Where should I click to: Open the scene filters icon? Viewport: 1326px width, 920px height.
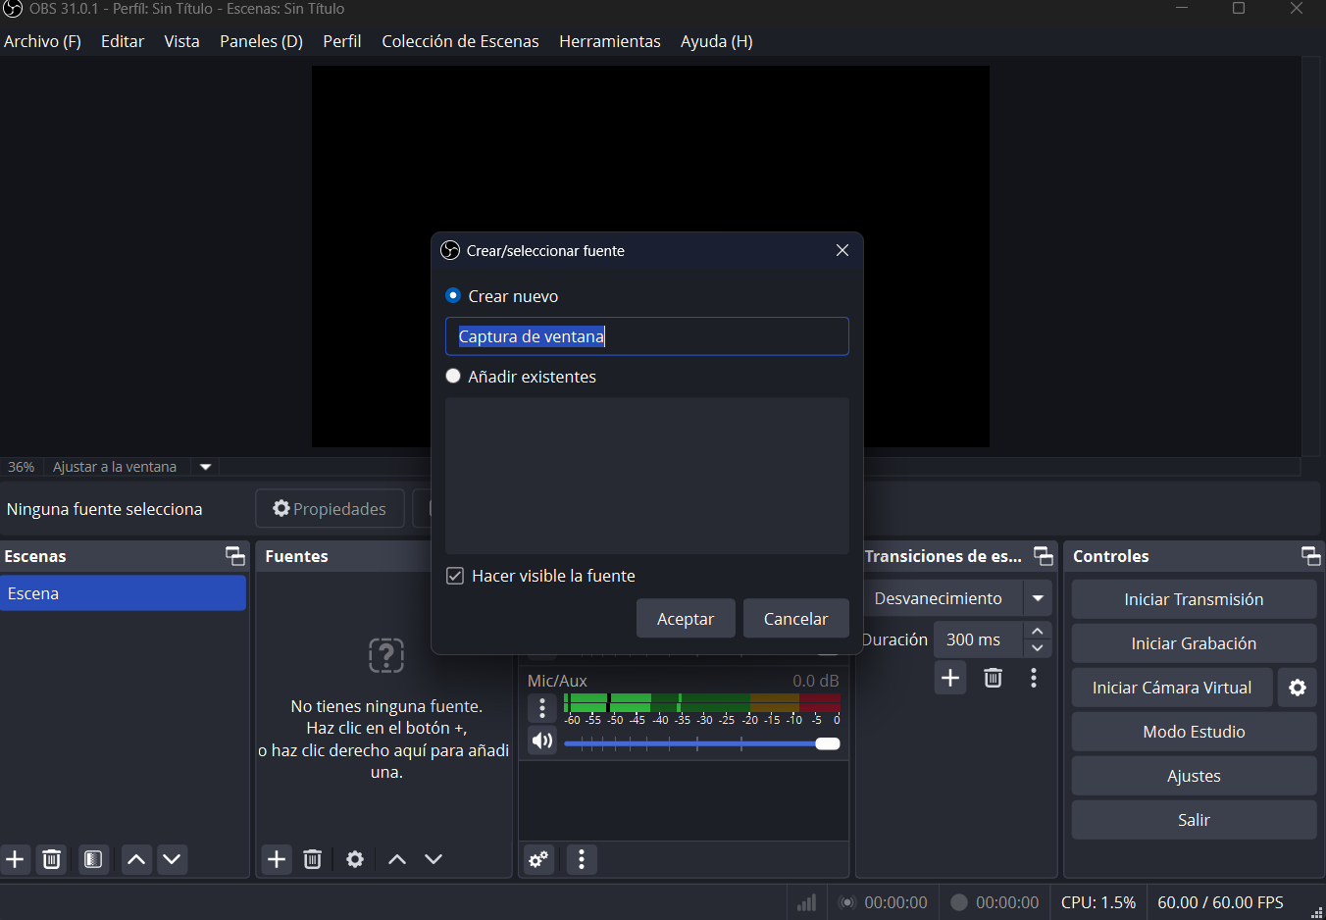[93, 859]
